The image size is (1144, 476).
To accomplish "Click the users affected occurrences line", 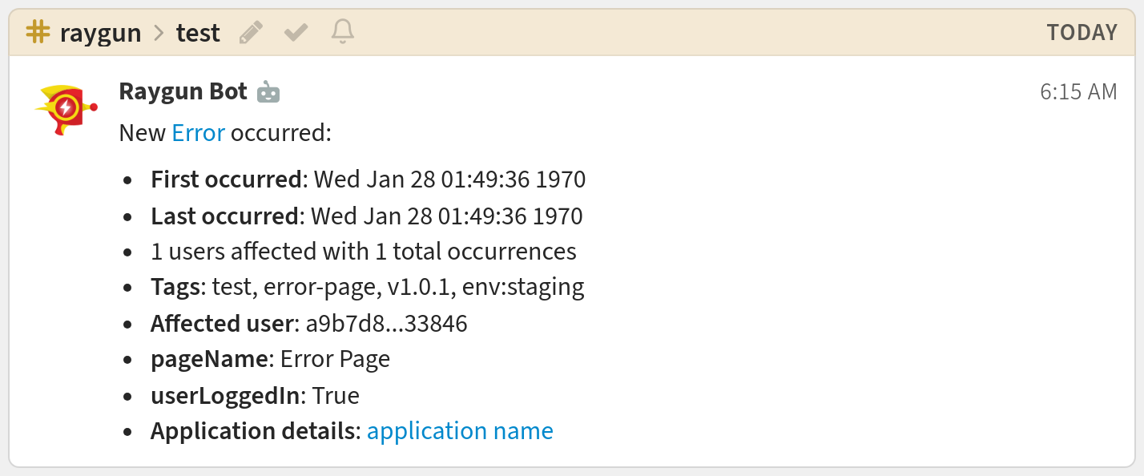I will (x=363, y=252).
